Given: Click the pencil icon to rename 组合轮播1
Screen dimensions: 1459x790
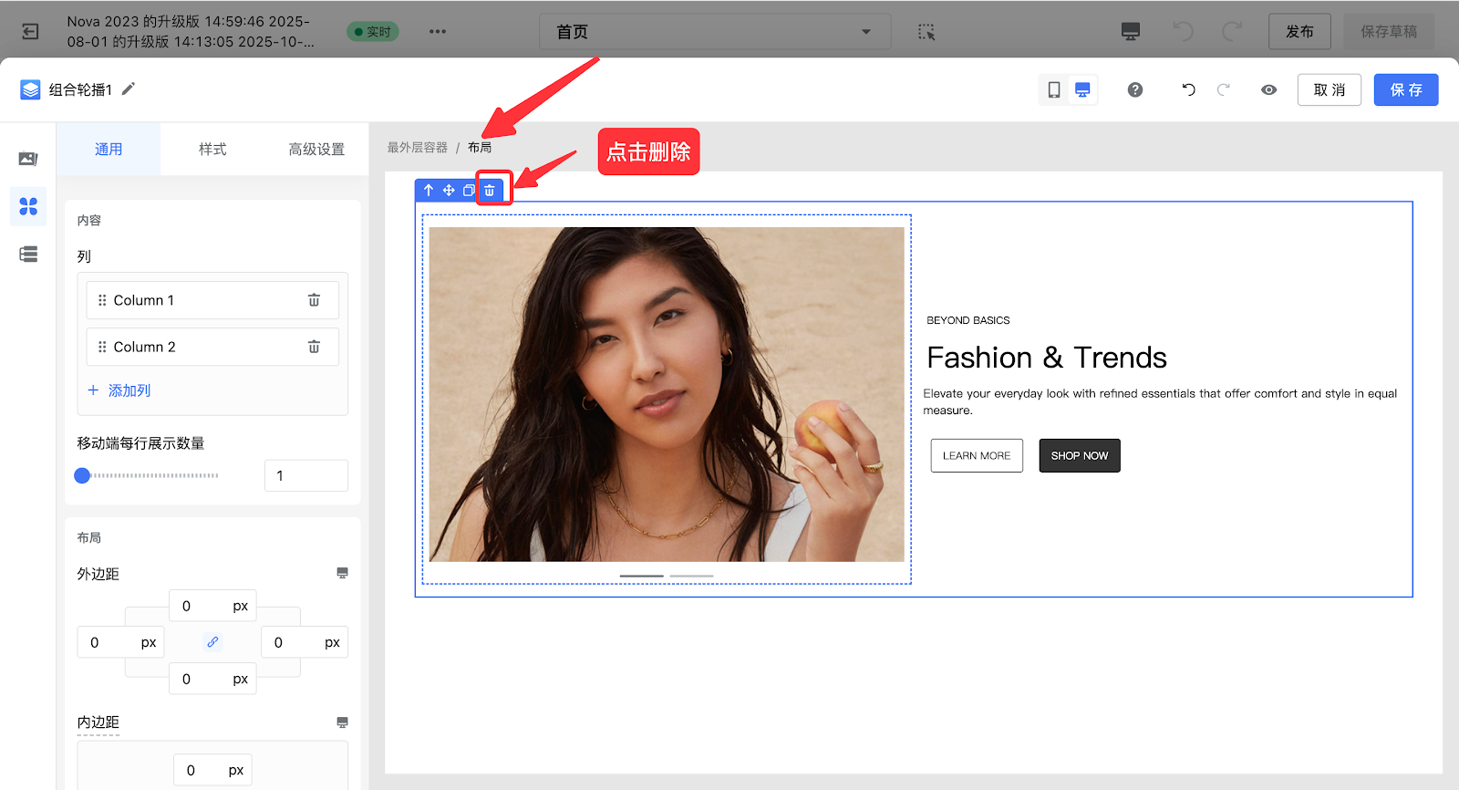Looking at the screenshot, I should pos(129,88).
